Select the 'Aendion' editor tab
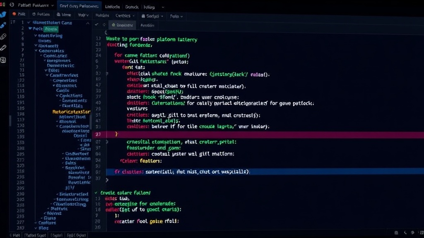424x238 pixels. [147, 25]
